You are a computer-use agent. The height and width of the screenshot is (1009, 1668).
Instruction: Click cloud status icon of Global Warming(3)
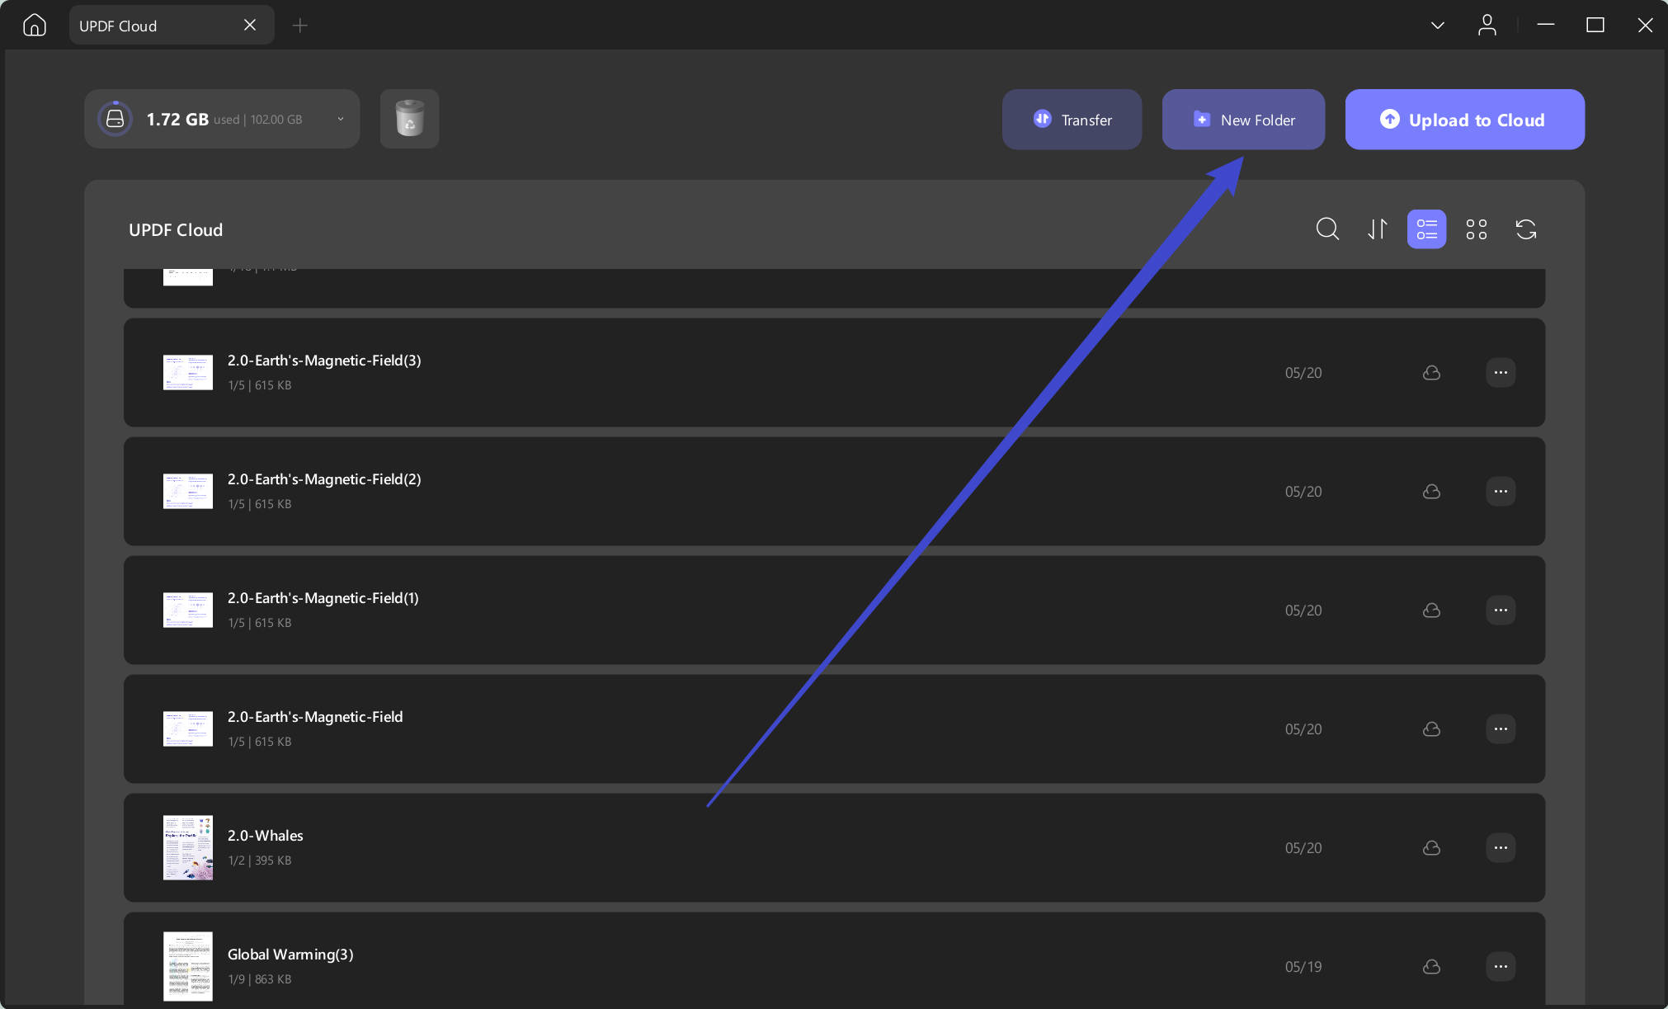point(1431,967)
